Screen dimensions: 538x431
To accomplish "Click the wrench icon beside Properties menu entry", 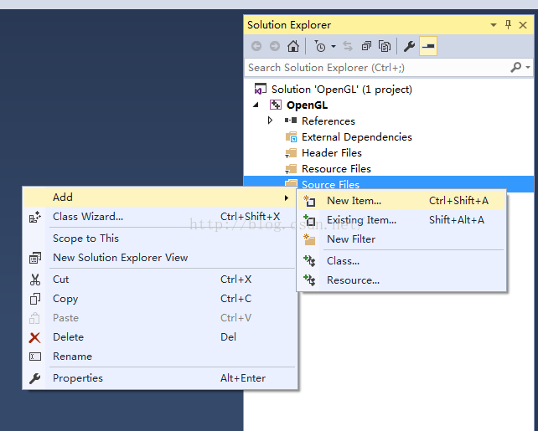I will click(34, 378).
